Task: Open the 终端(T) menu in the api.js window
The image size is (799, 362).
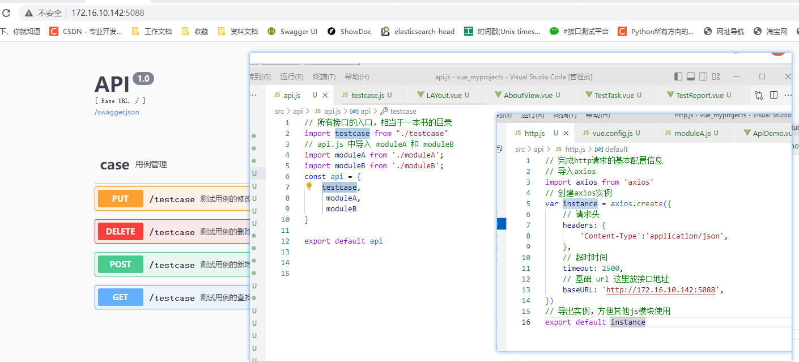Action: point(324,76)
